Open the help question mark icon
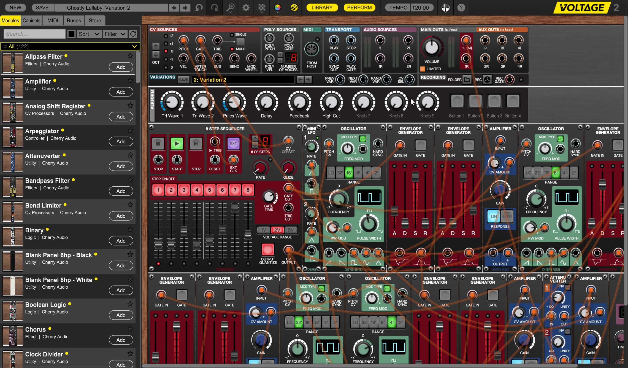 click(x=461, y=8)
